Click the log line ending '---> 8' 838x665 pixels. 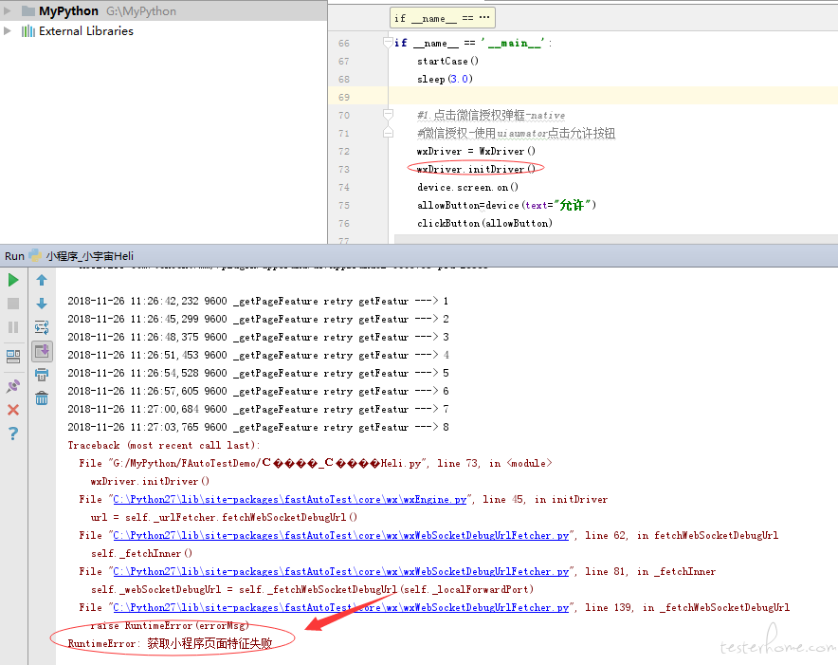[x=258, y=428]
